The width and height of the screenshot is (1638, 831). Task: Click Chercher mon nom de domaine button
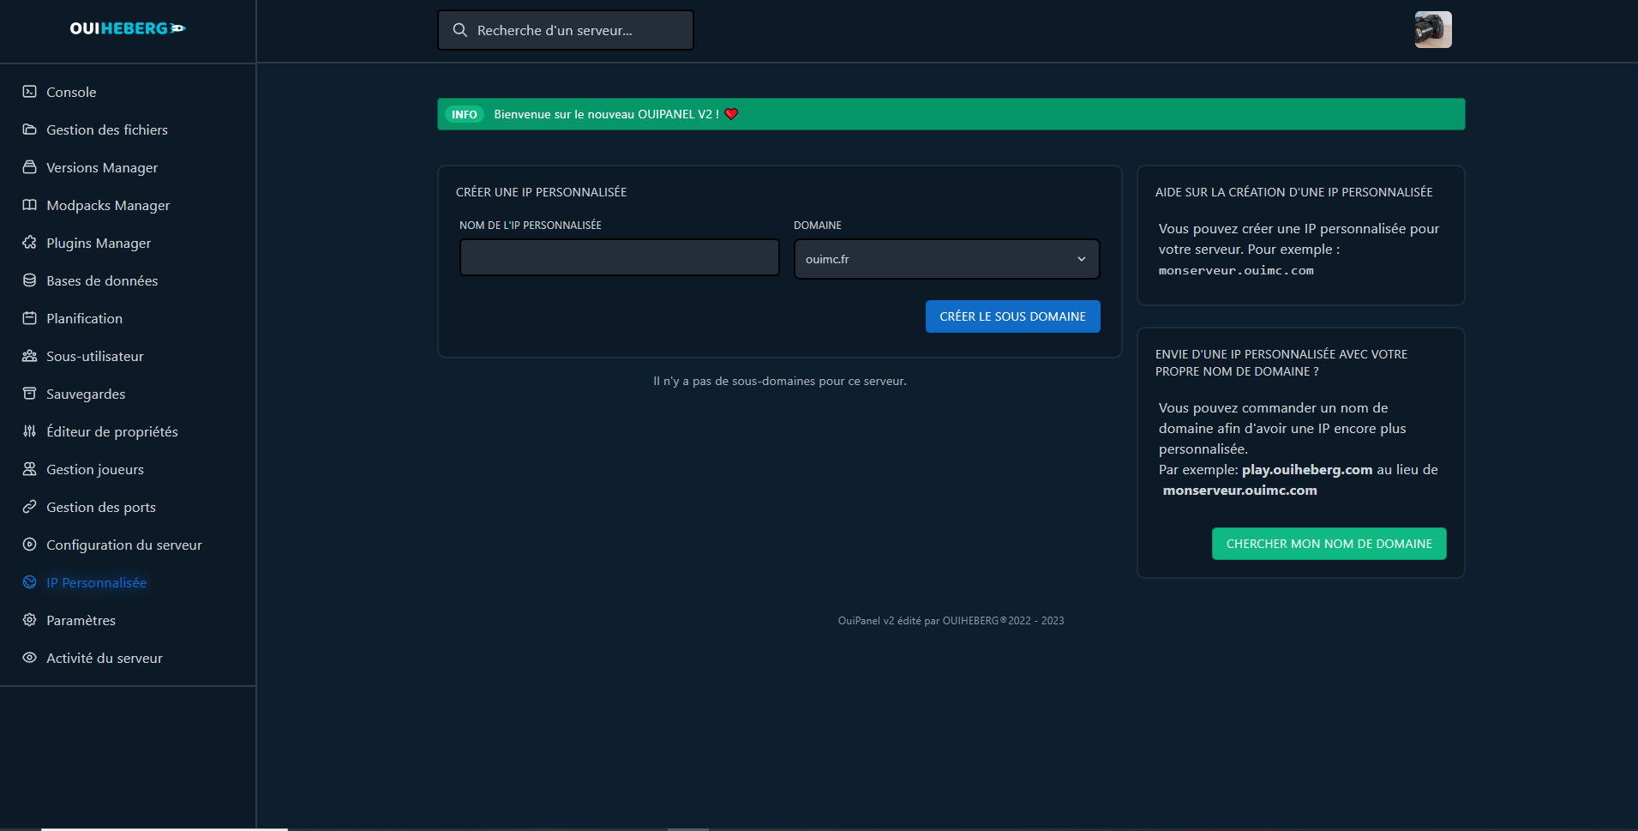(x=1329, y=544)
